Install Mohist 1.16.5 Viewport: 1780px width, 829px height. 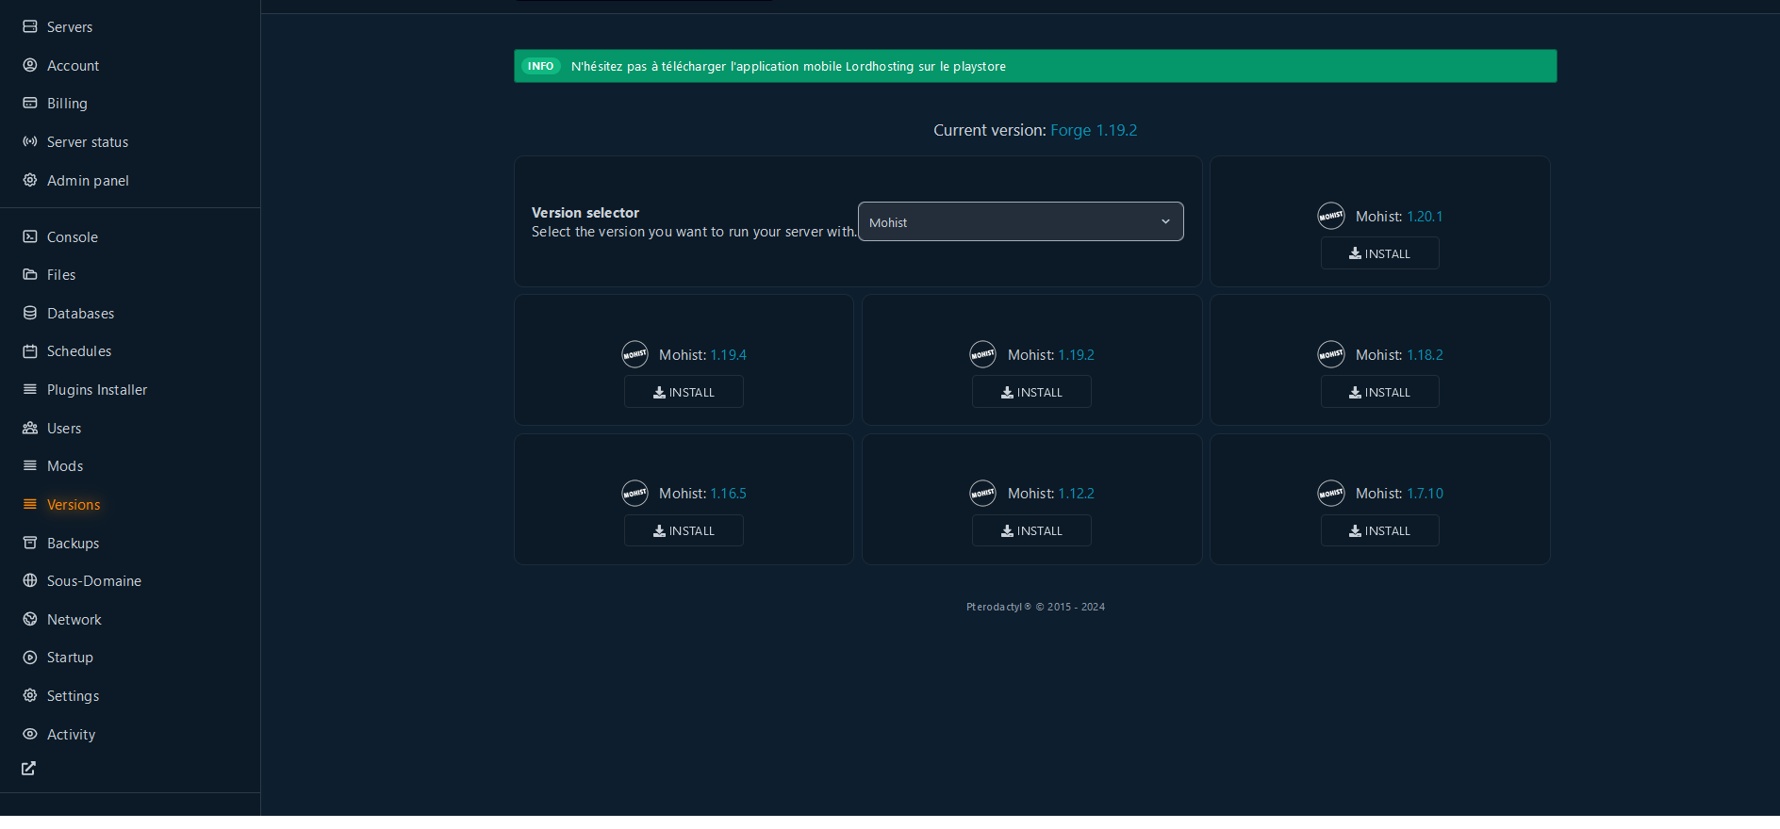pyautogui.click(x=684, y=530)
